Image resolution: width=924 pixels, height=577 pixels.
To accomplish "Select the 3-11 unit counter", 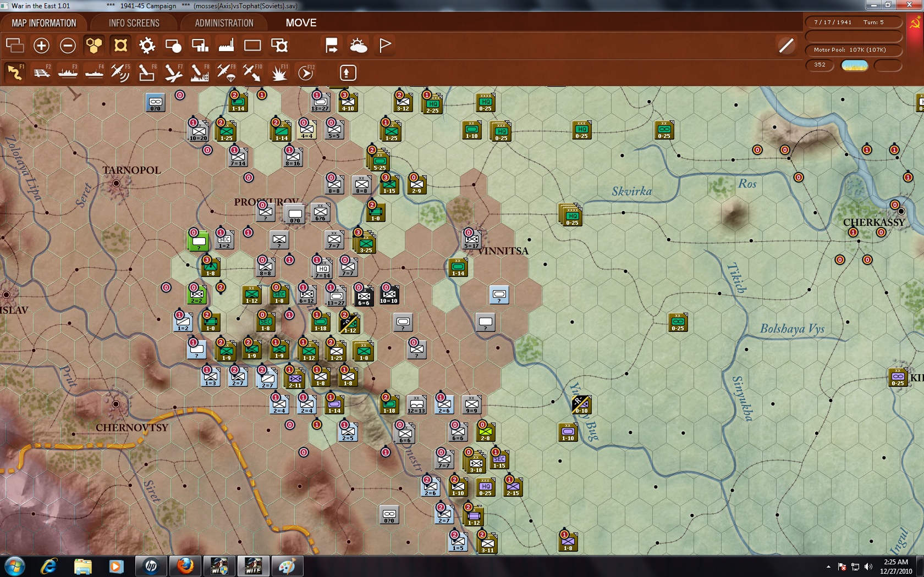I will pos(487,543).
